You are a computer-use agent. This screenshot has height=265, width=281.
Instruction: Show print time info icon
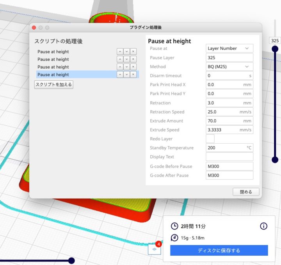tap(263, 226)
